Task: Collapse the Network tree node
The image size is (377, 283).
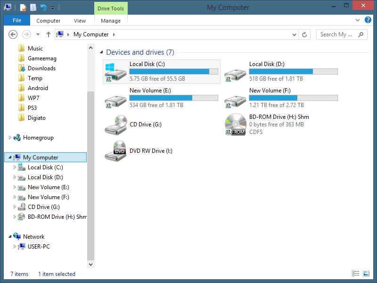Action: (10, 237)
